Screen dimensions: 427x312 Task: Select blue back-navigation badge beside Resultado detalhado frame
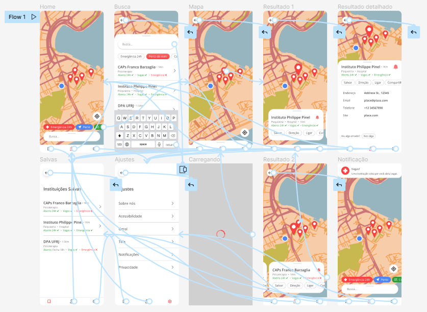[339, 32]
